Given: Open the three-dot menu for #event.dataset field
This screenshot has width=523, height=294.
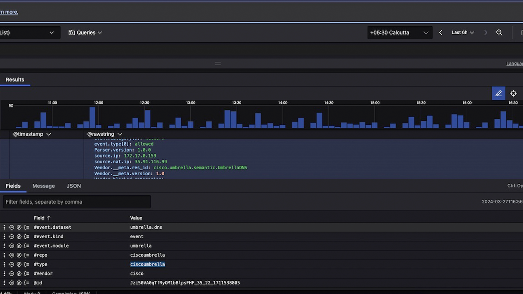Looking at the screenshot, I should point(4,227).
